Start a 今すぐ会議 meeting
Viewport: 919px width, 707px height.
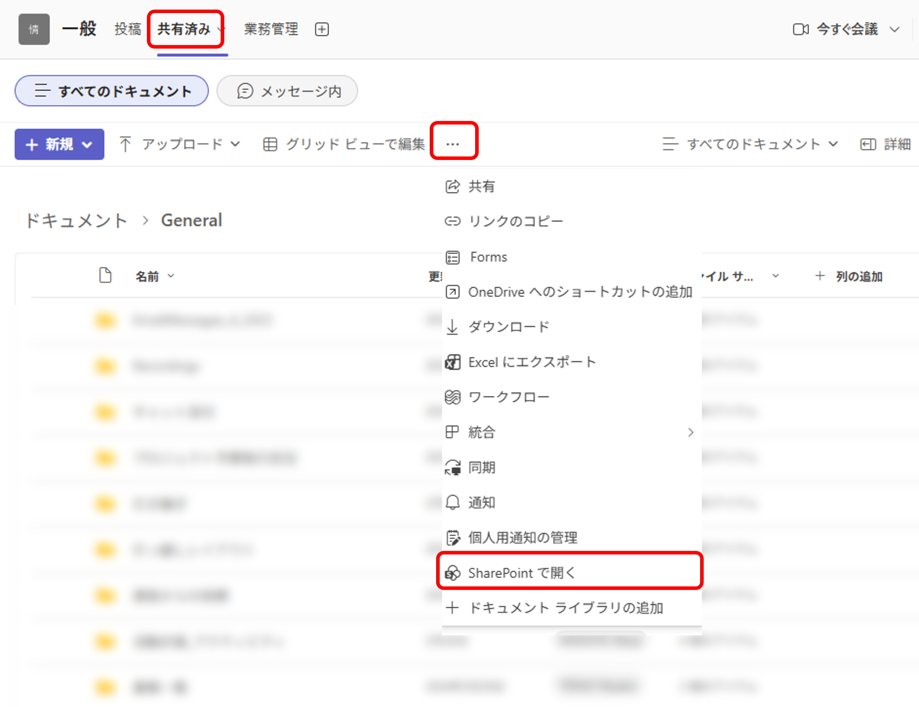[836, 29]
